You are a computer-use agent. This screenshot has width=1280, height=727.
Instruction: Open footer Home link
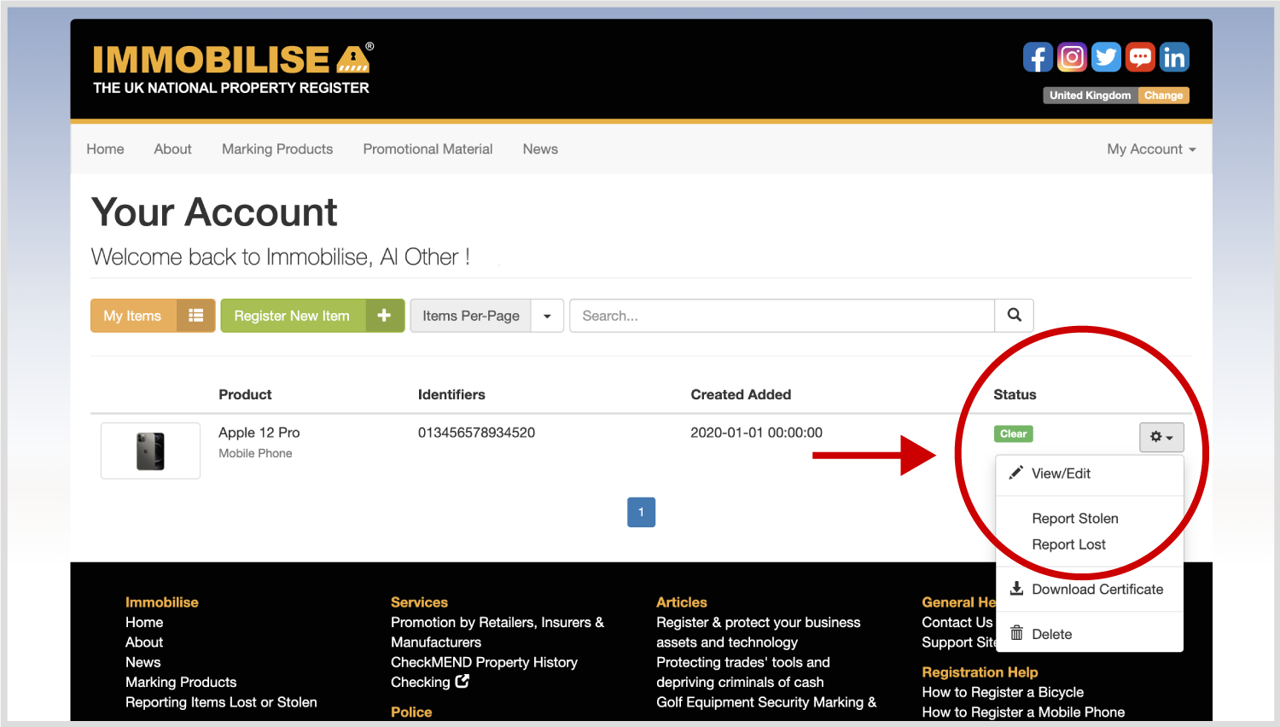point(144,622)
